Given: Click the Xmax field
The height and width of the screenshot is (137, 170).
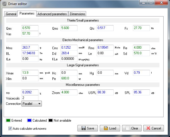Looking at the screenshot, I should tap(30, 73).
